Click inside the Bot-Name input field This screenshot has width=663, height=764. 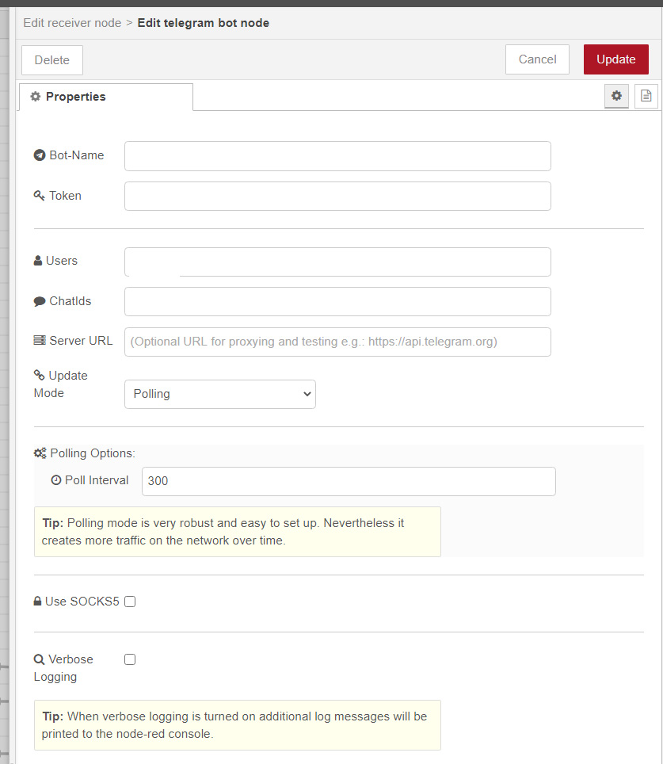(337, 155)
